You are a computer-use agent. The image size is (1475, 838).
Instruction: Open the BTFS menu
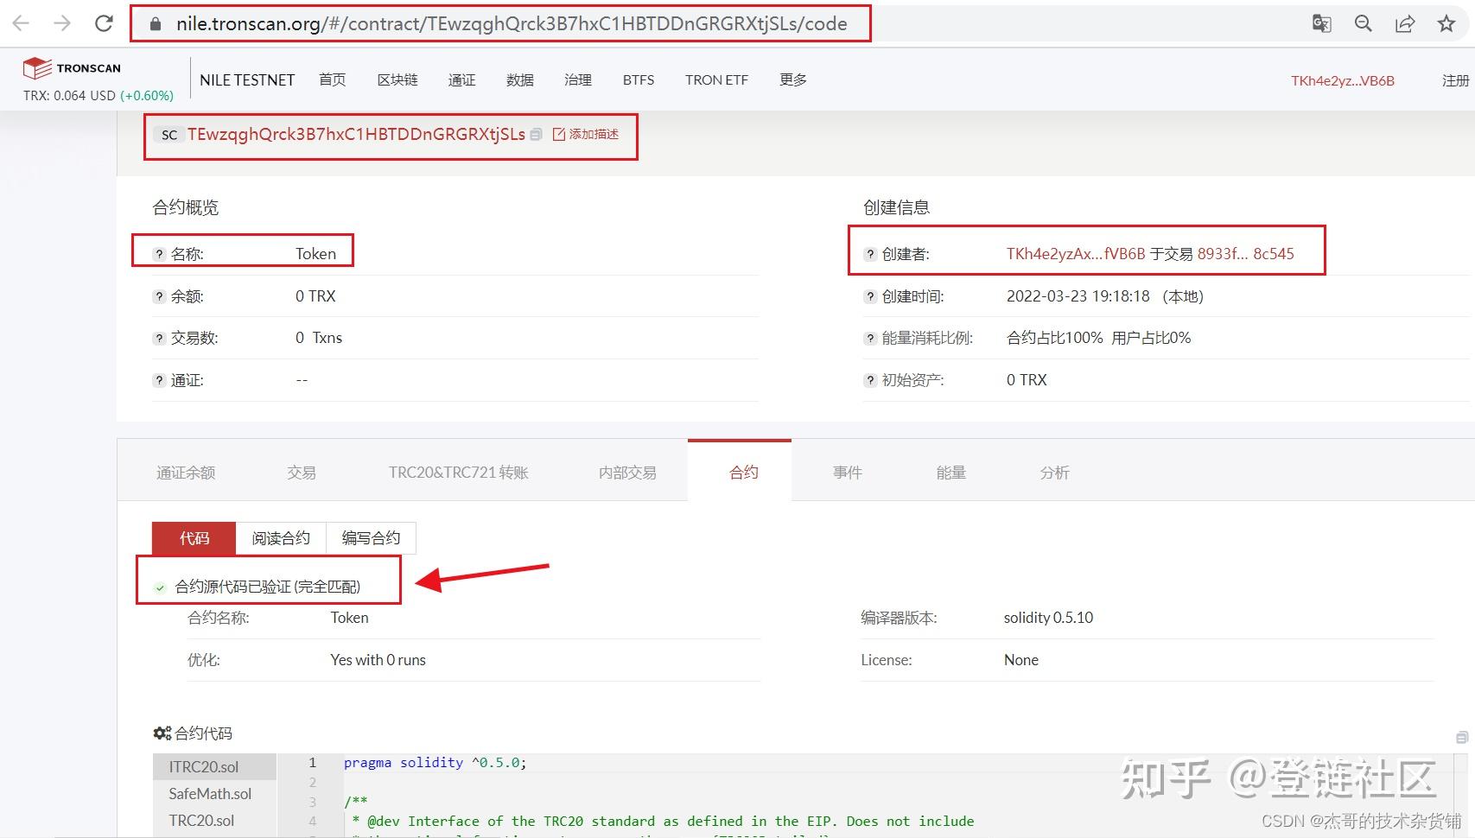[x=639, y=79]
